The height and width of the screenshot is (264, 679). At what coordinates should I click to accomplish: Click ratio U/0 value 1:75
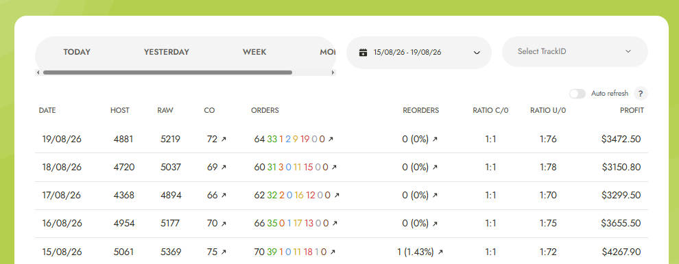pos(548,224)
